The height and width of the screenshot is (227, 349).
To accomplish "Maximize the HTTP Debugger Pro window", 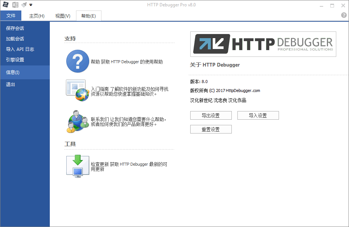I will click(332, 6).
